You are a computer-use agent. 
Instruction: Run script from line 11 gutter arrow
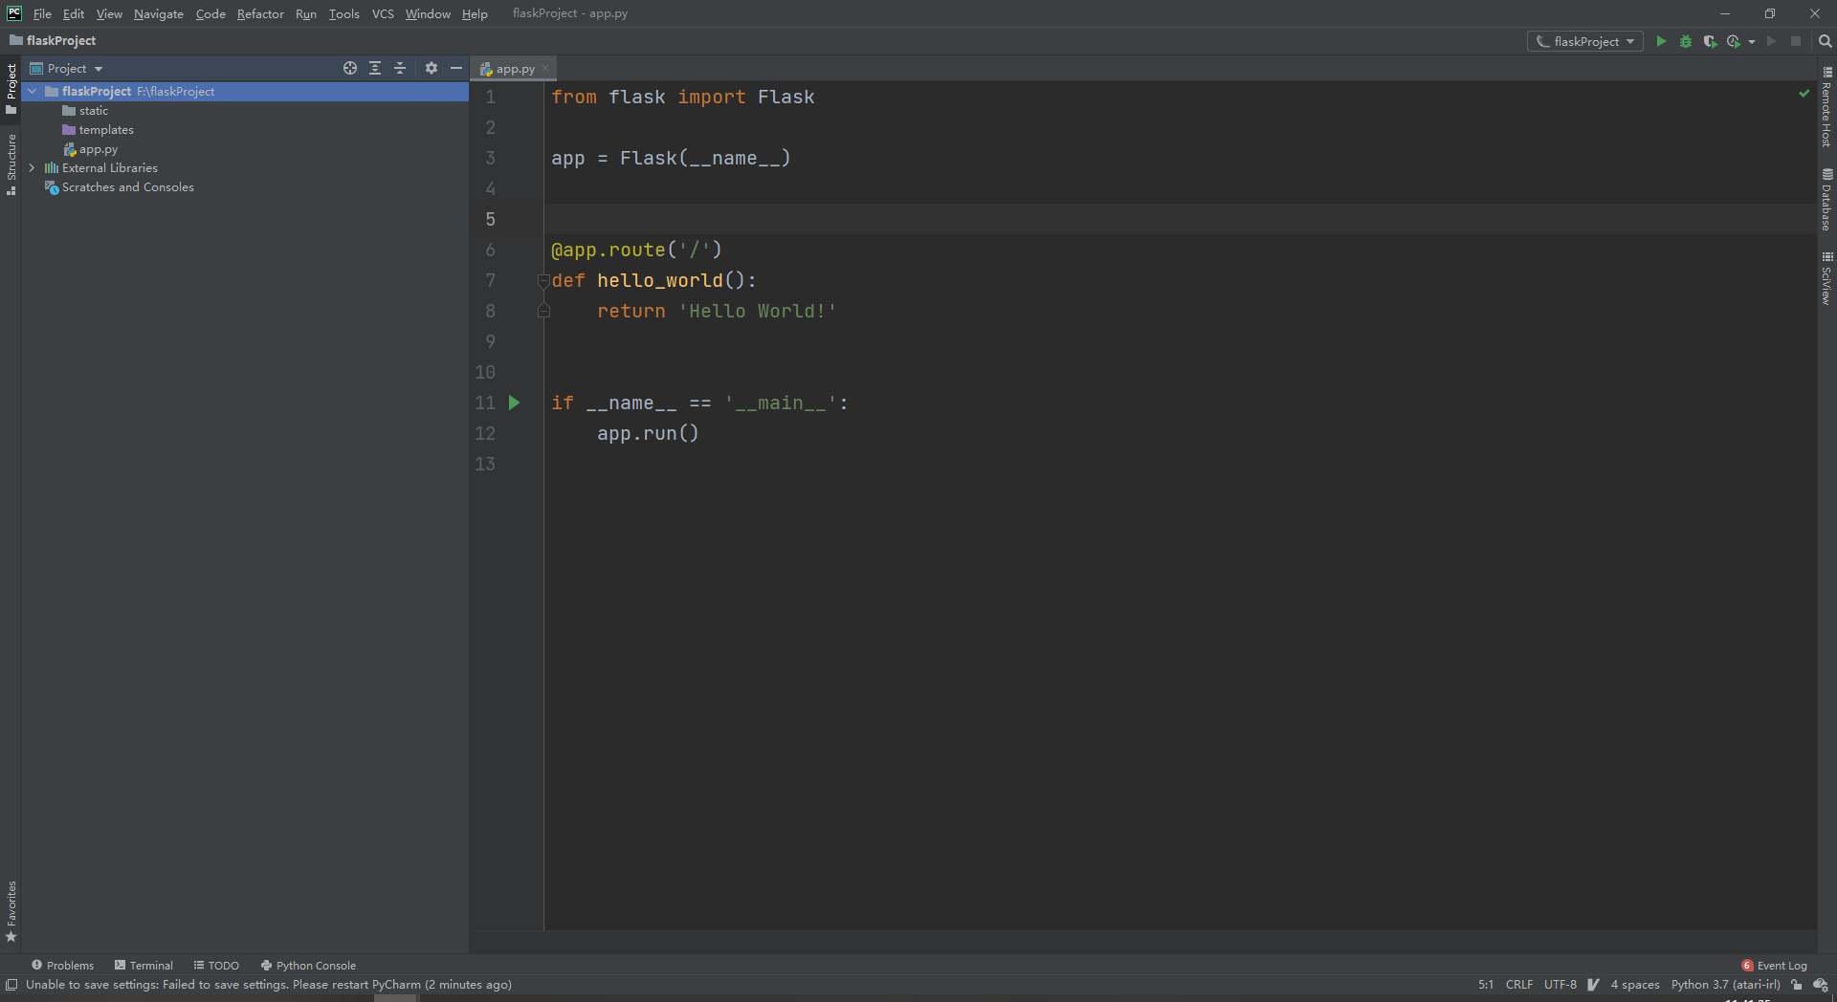[514, 403]
